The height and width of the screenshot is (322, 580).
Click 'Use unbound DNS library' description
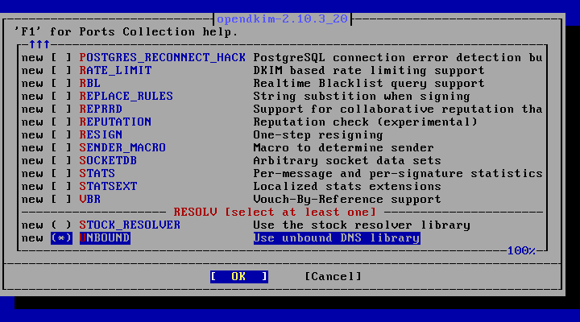(x=337, y=238)
